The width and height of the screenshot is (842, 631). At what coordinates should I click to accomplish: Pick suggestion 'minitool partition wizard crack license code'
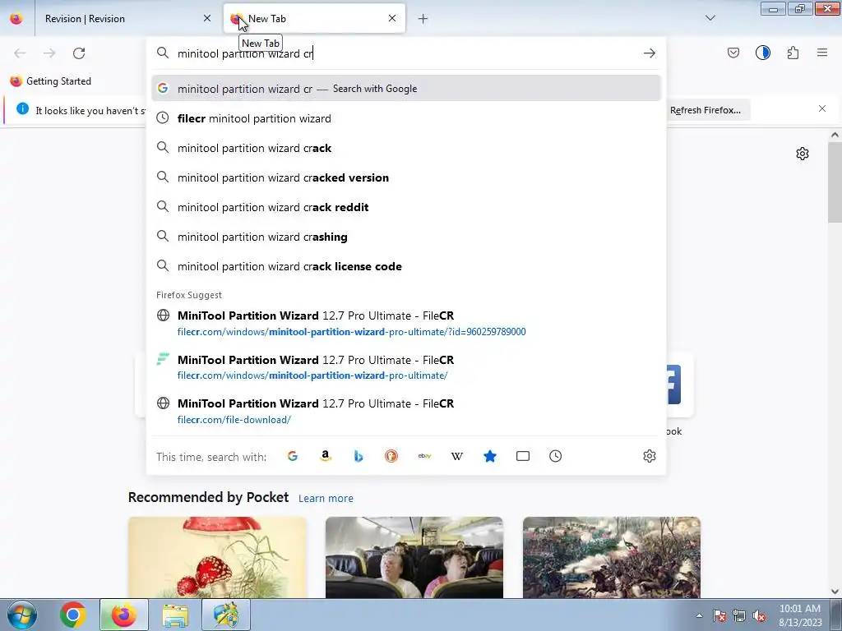pyautogui.click(x=406, y=266)
